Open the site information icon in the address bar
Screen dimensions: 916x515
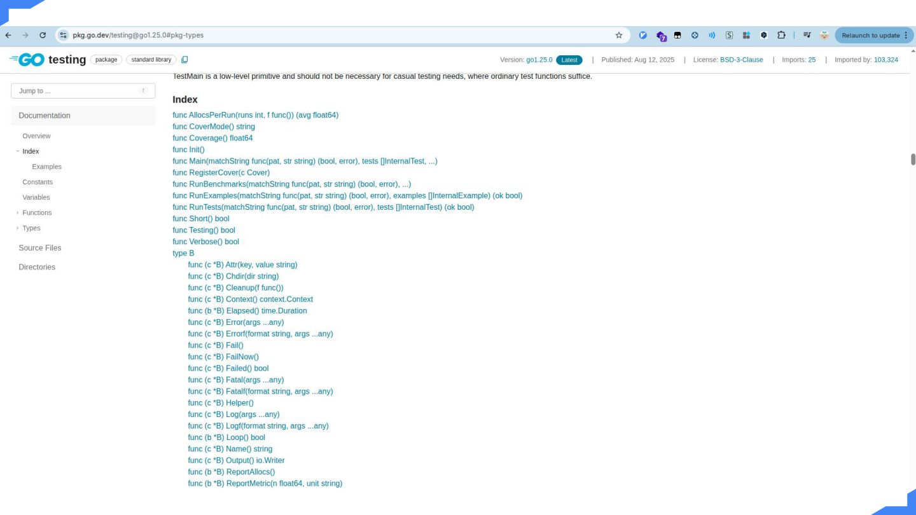pos(63,36)
